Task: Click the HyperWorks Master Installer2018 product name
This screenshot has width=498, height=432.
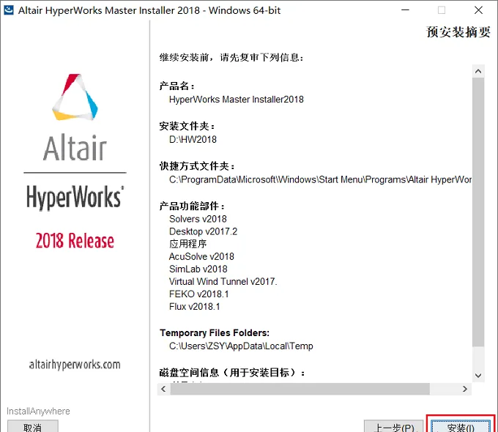Action: 237,100
